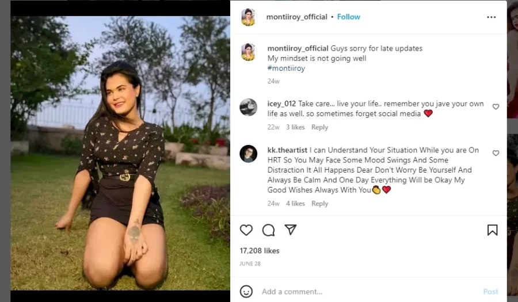Open emoji picker smiley icon
The image size is (518, 302).
point(246,291)
